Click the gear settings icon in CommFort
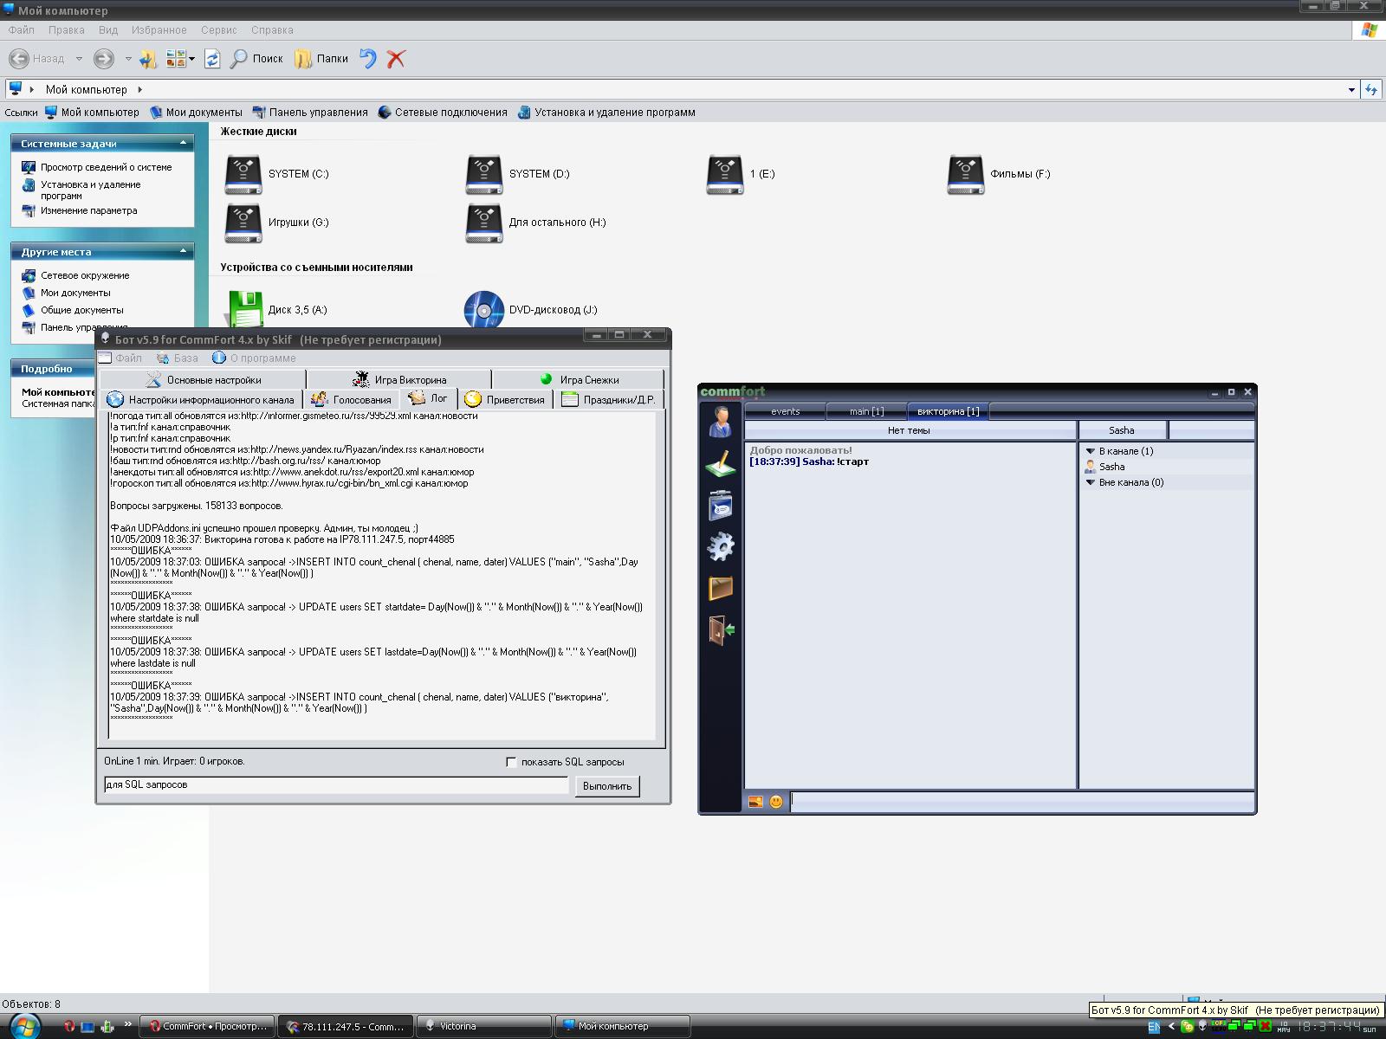Image resolution: width=1386 pixels, height=1039 pixels. (x=720, y=546)
